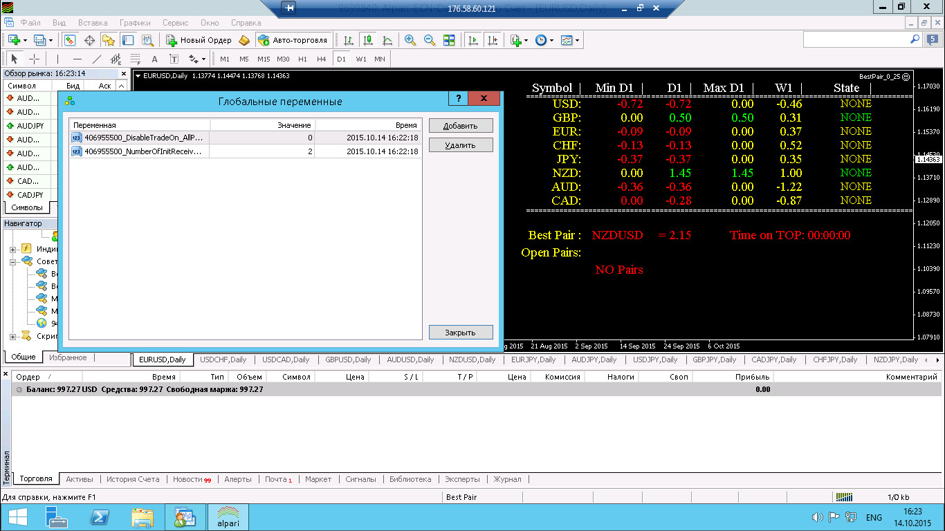Image resolution: width=945 pixels, height=531 pixels.
Task: Toggle chart shift button
Action: click(493, 40)
